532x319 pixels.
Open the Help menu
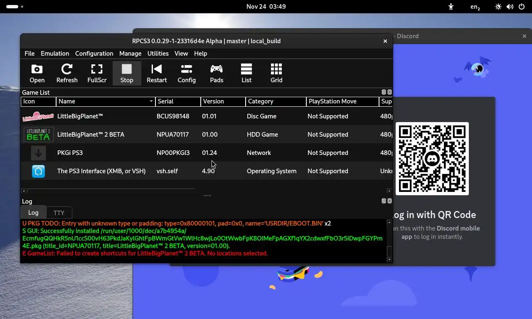(200, 54)
